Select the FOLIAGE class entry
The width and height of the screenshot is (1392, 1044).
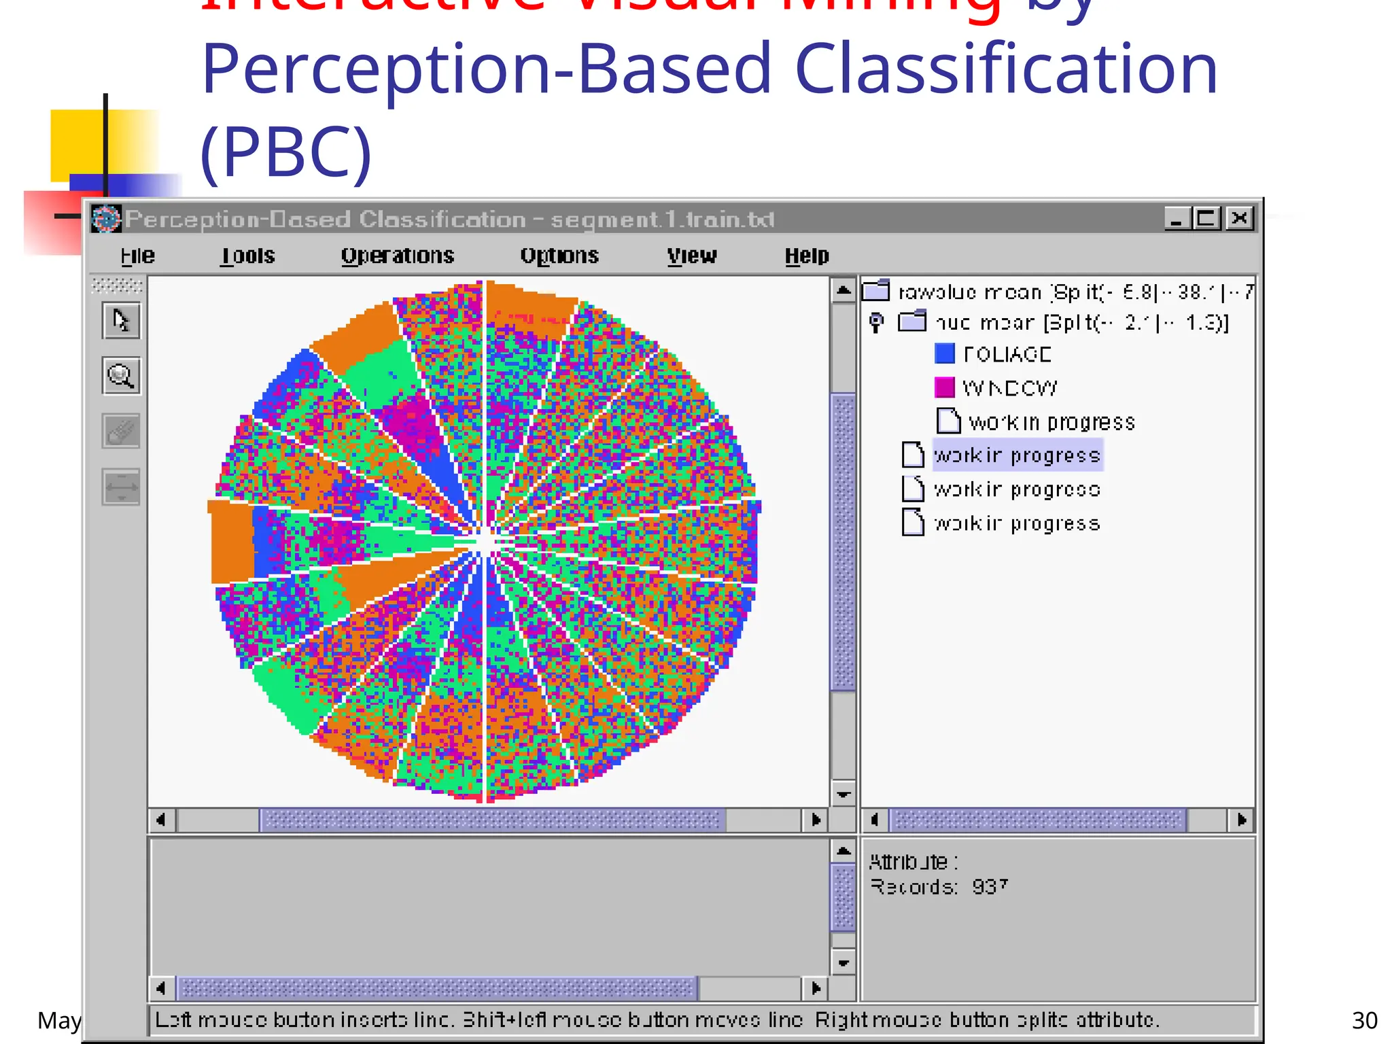point(1007,354)
